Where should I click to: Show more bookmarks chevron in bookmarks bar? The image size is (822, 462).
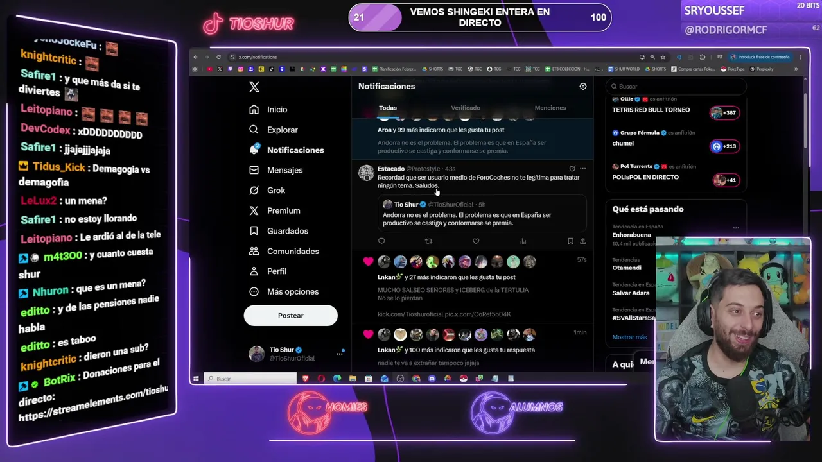(796, 69)
